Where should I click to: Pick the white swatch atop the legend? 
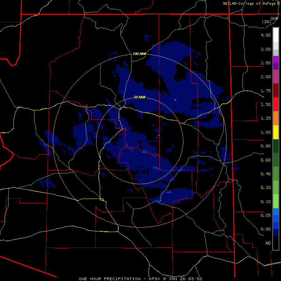point(276,35)
